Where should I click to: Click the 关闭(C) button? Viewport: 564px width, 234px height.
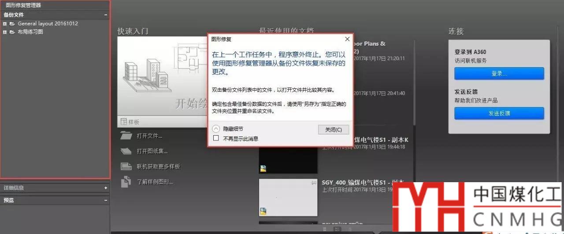pos(333,130)
